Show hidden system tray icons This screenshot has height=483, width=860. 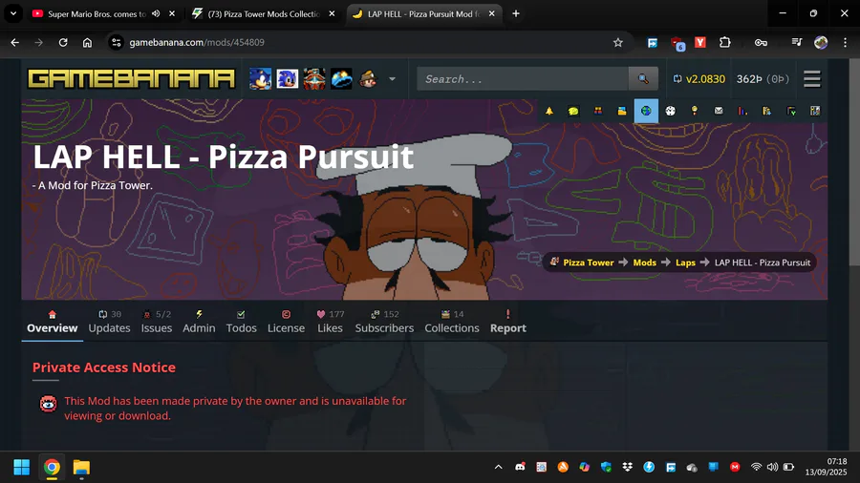pos(498,467)
